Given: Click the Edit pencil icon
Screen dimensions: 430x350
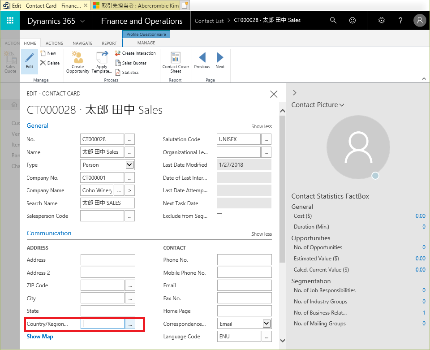Looking at the screenshot, I should [x=30, y=61].
